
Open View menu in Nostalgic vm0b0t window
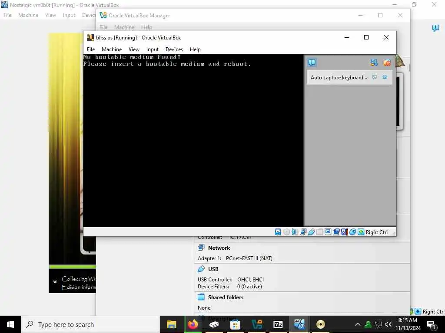(x=50, y=15)
